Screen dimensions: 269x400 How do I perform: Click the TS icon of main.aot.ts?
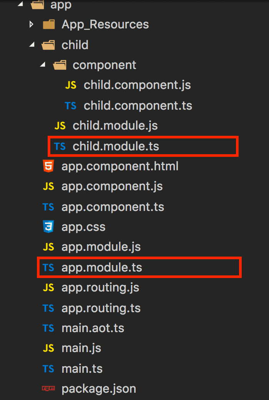[48, 328]
